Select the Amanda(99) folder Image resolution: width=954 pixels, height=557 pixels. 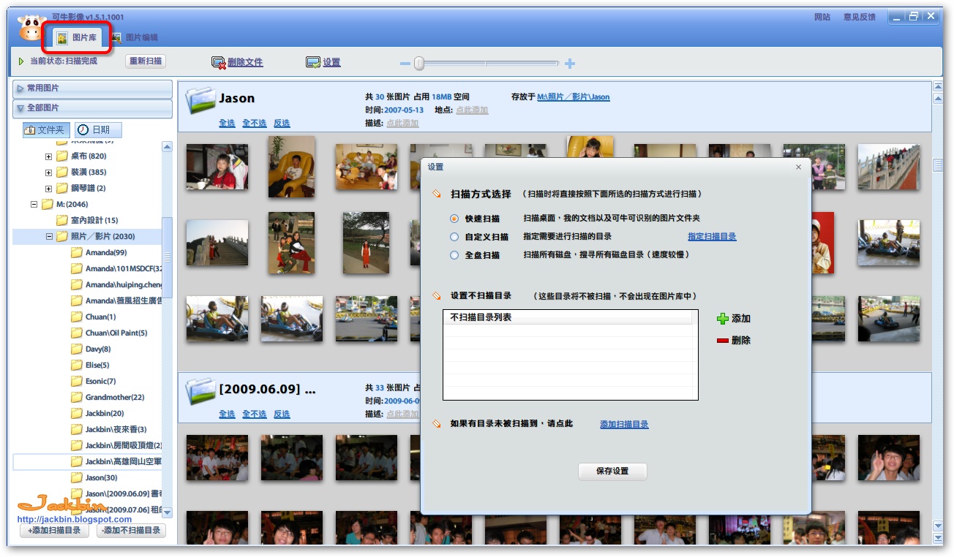99,253
